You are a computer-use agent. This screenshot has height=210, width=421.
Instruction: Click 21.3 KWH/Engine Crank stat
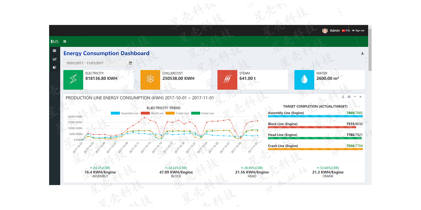click(328, 172)
